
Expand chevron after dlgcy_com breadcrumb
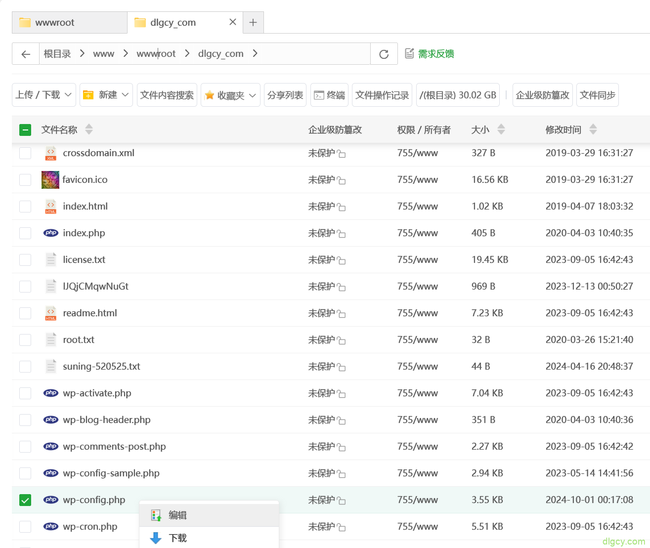pos(255,53)
